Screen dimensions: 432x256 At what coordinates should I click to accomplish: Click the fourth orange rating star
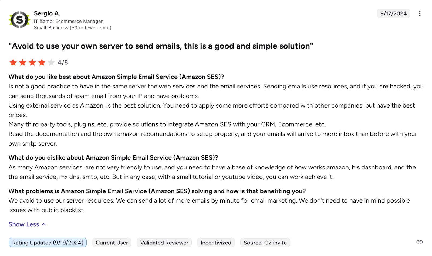click(x=42, y=63)
